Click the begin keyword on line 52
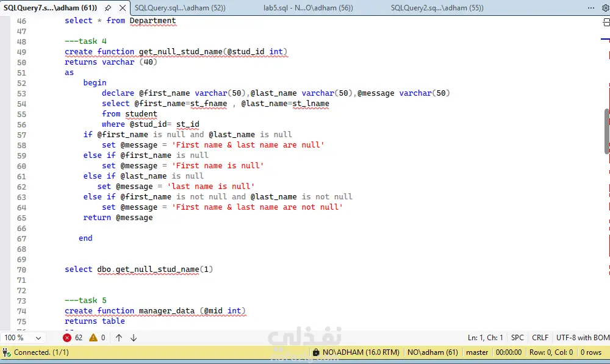Viewport: 610px width, 364px height. pos(95,82)
